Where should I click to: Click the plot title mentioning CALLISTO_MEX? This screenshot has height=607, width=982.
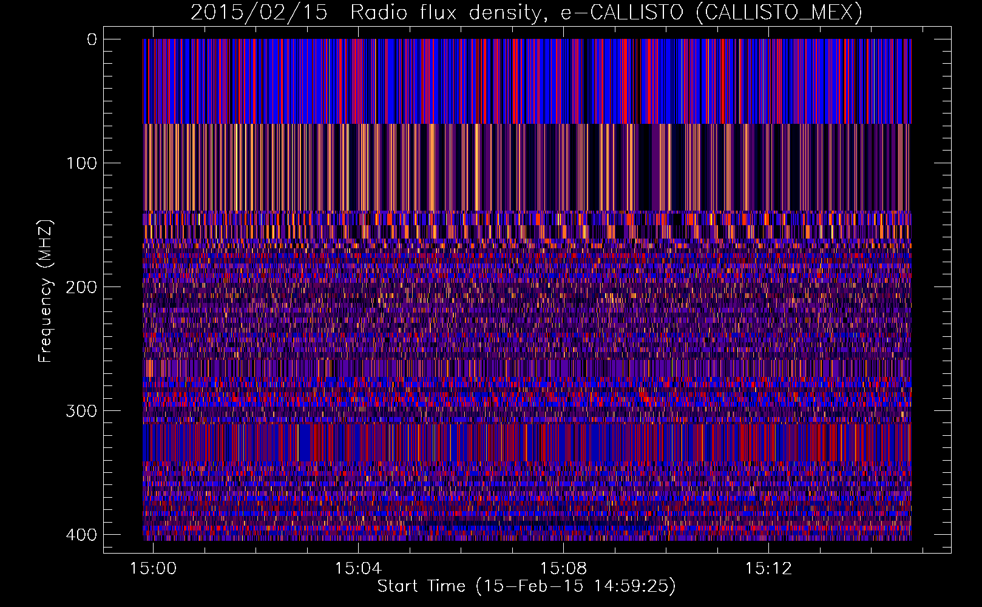click(x=526, y=13)
